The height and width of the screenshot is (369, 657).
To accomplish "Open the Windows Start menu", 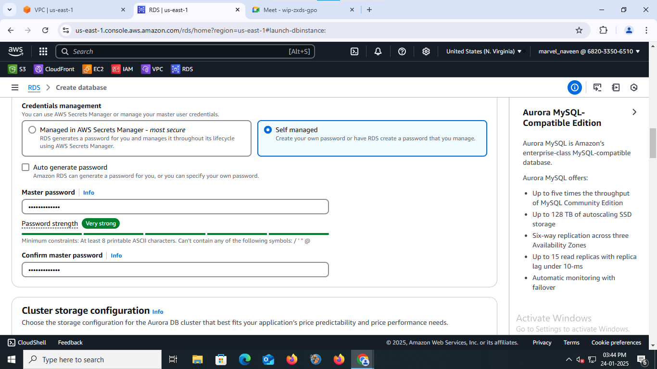I will click(x=11, y=359).
